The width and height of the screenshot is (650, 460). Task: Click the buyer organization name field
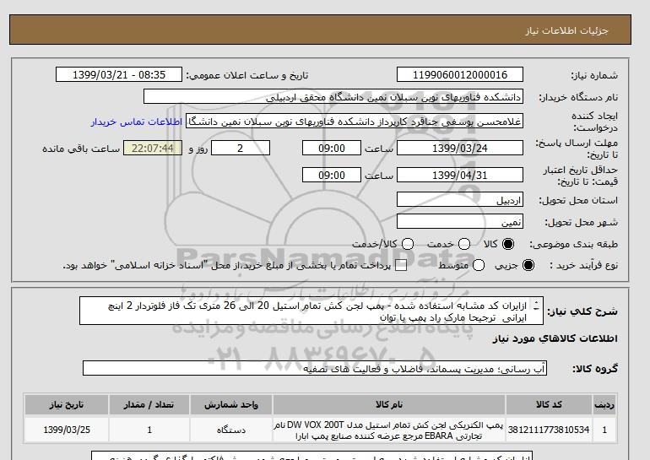click(333, 96)
